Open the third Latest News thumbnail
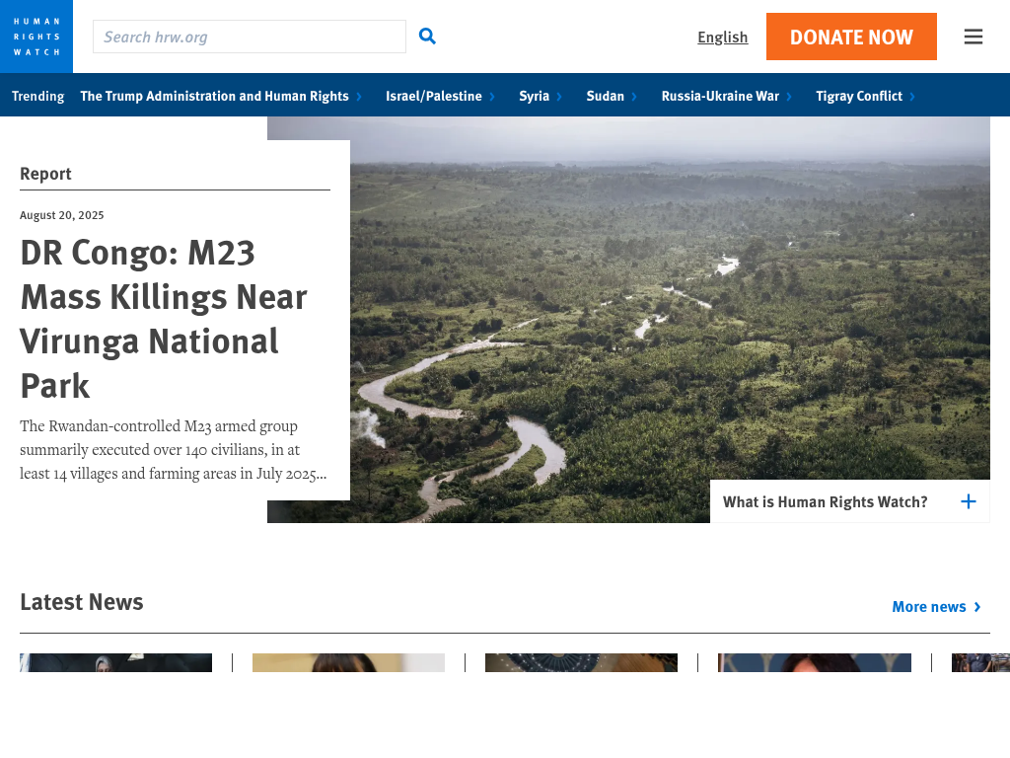 [x=581, y=662]
